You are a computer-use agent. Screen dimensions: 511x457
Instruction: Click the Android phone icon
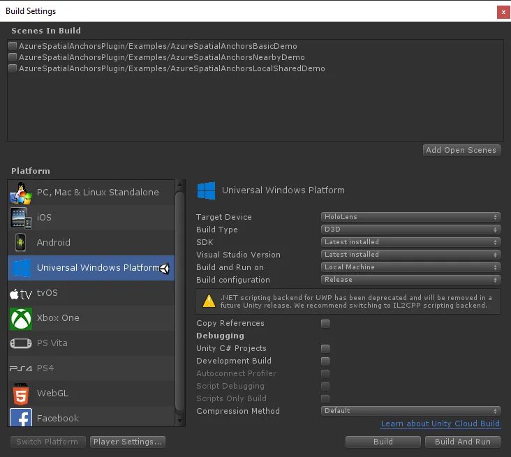pos(20,242)
